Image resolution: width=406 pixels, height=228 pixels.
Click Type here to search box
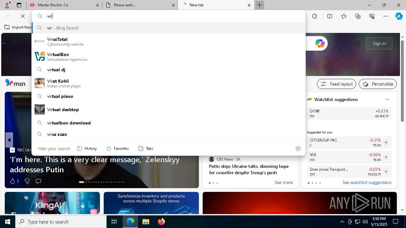[61, 222]
